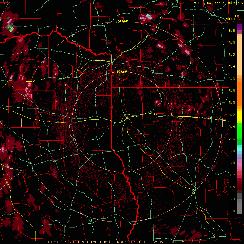Select the 5.0 scale value

[x=232, y=103]
